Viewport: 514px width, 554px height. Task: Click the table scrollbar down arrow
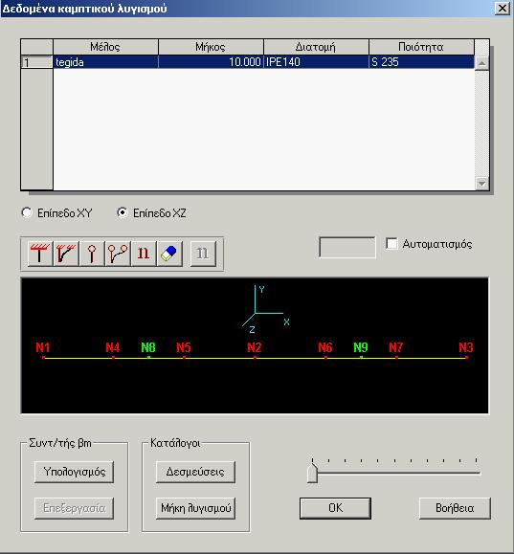tap(481, 184)
